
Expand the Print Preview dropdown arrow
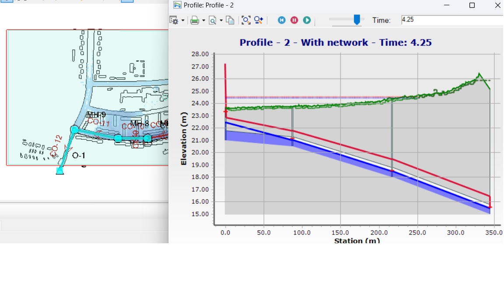coord(221,21)
